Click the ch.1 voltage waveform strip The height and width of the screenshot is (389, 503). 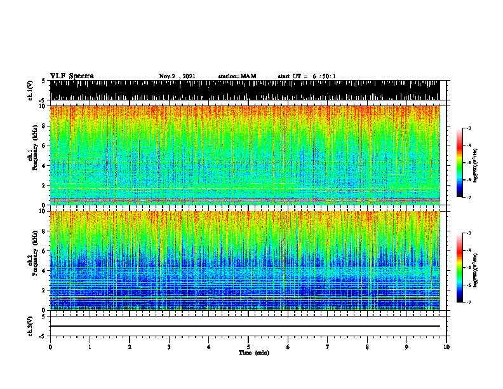tap(245, 90)
